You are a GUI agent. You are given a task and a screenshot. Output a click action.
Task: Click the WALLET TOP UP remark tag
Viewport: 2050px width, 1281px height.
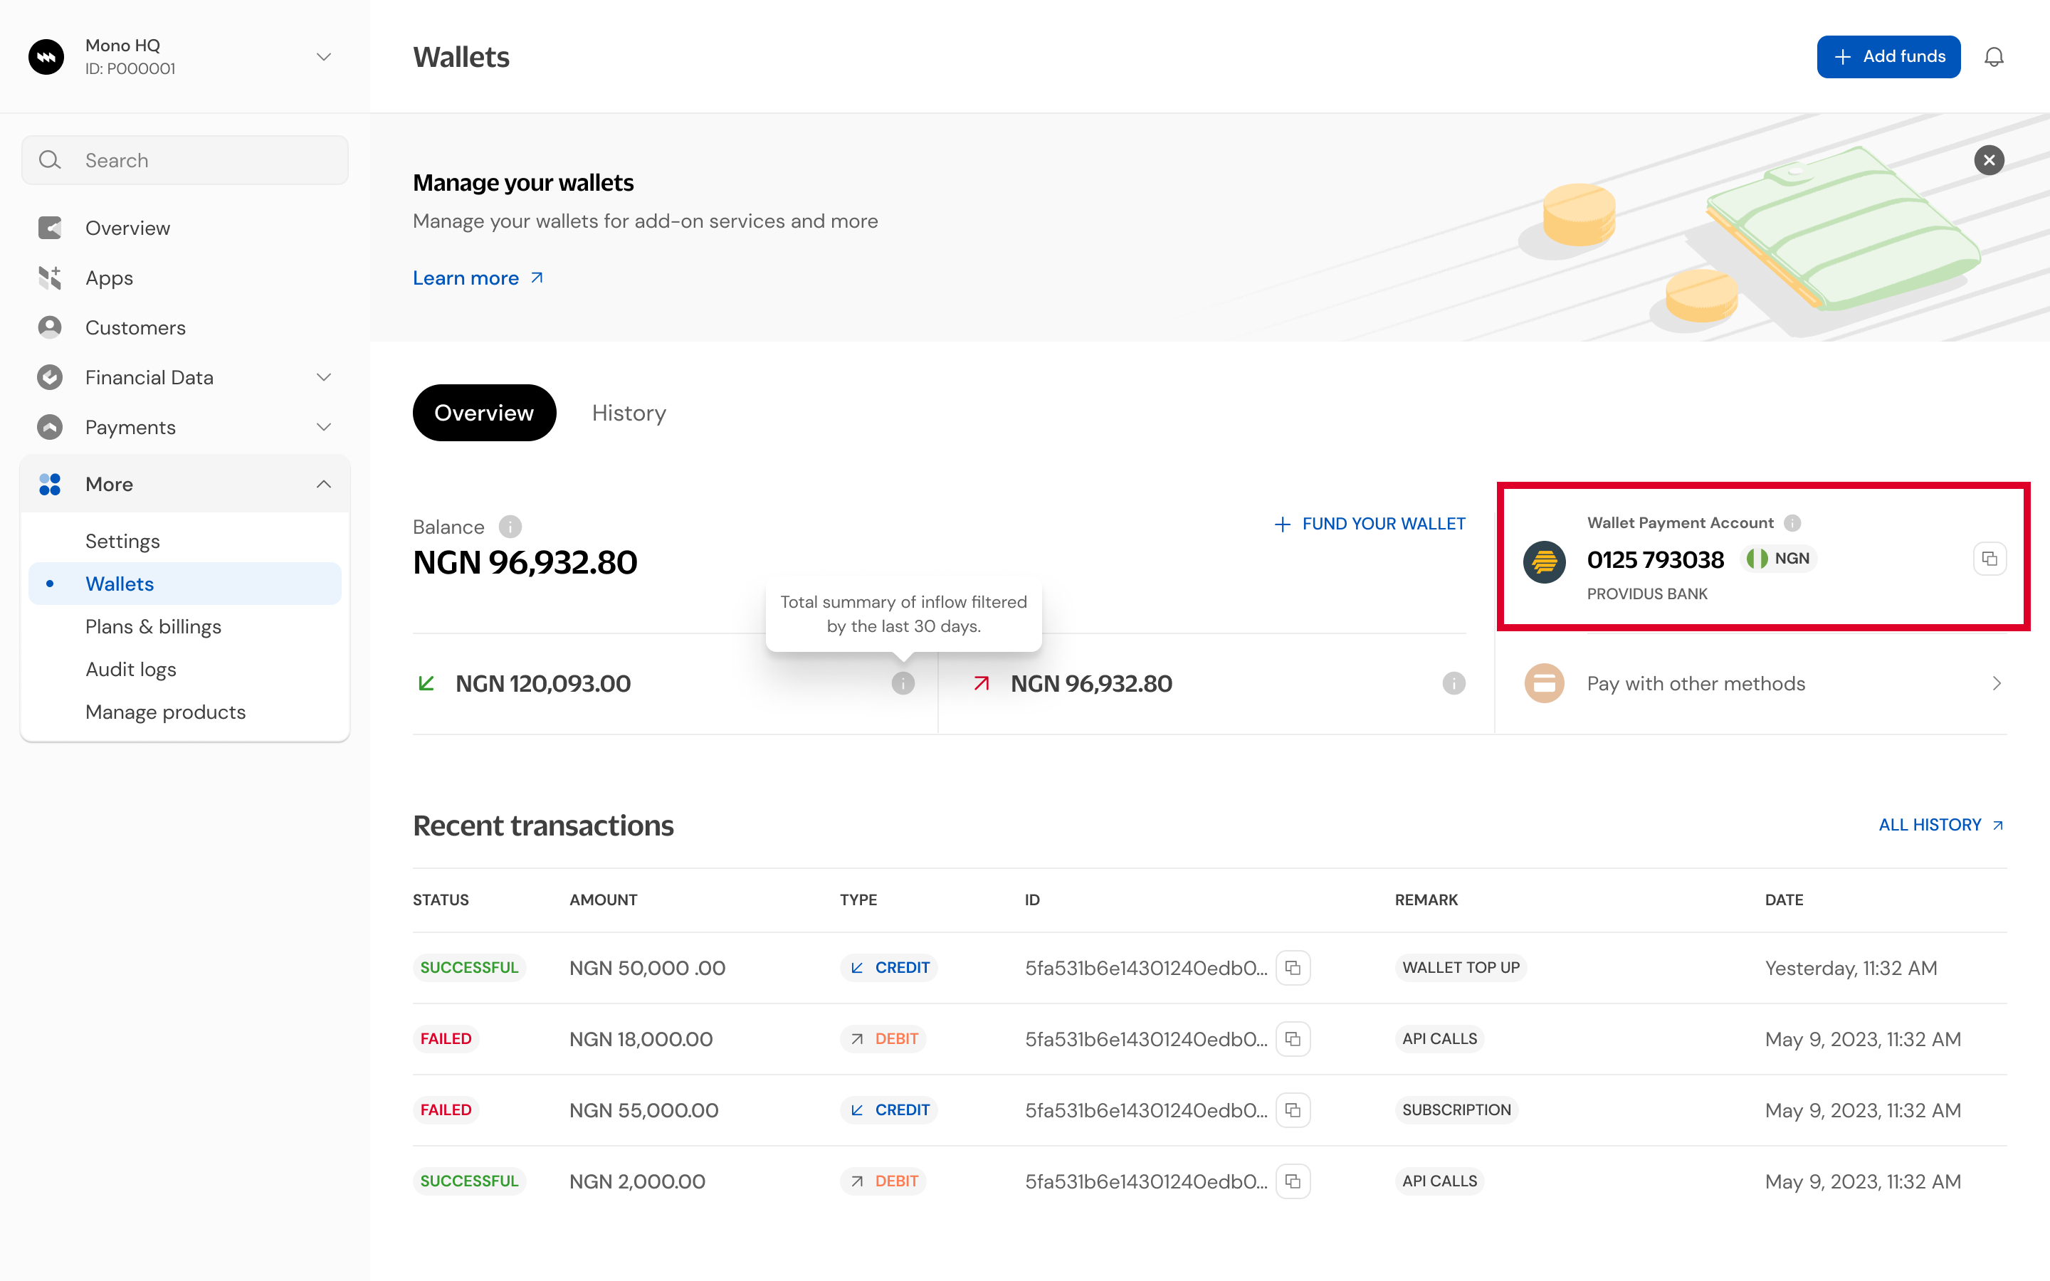click(x=1461, y=968)
